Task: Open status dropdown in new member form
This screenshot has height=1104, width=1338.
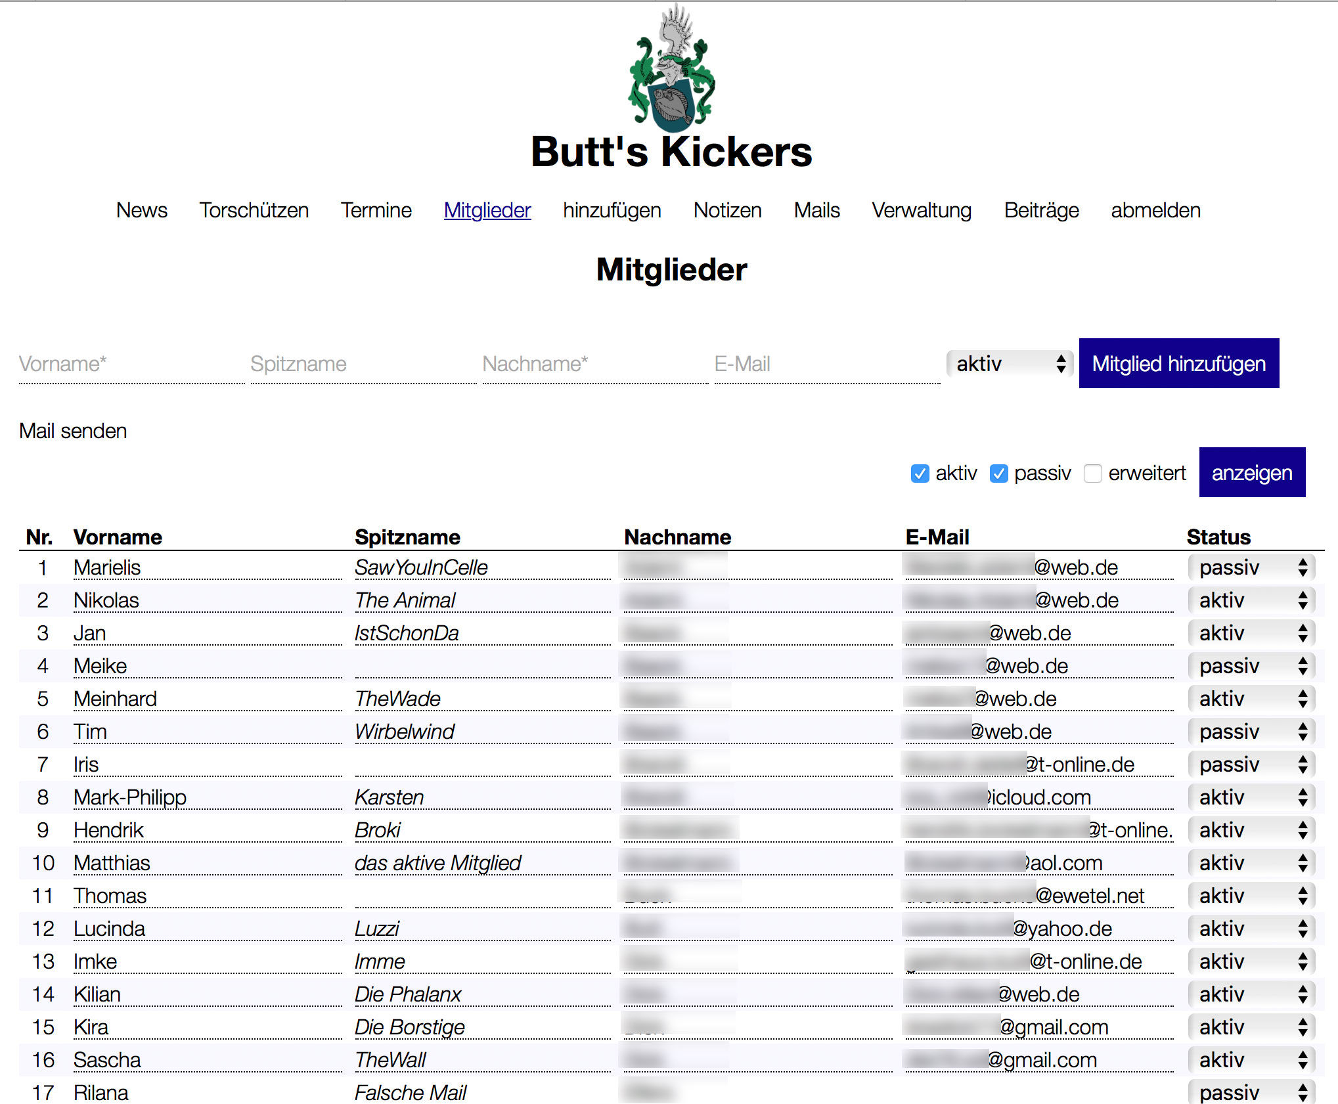Action: tap(1009, 364)
